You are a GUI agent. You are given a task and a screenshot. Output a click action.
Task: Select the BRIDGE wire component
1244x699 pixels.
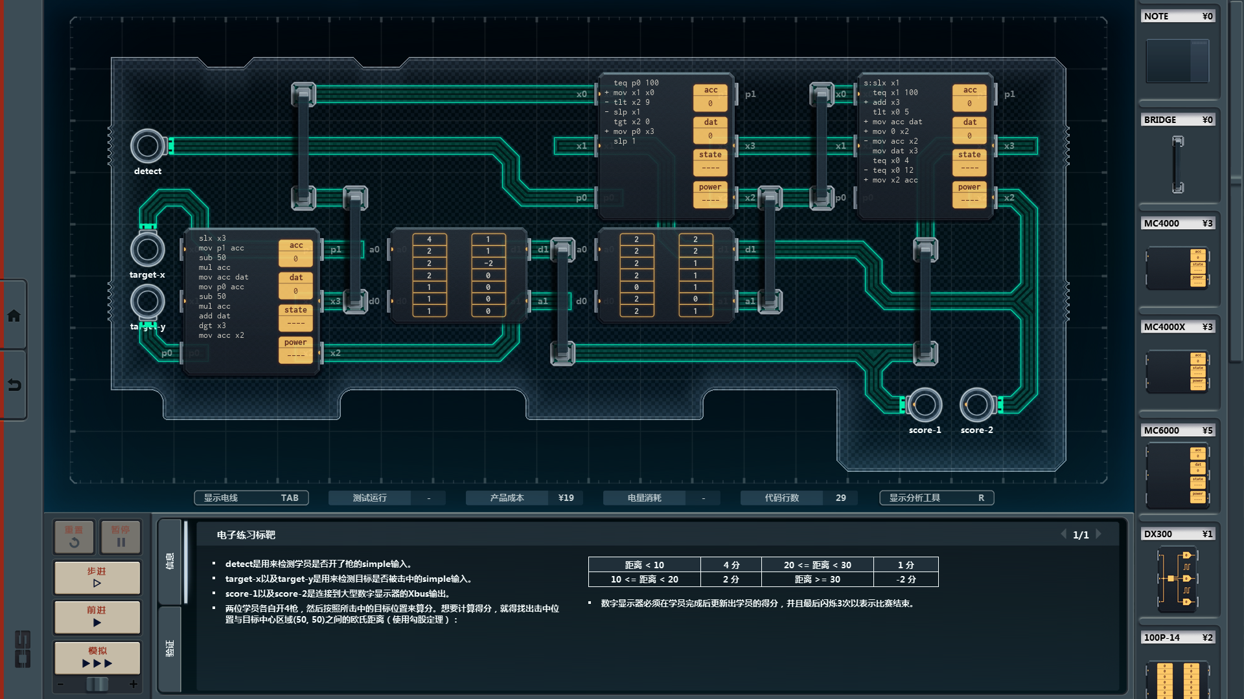[x=1177, y=164]
